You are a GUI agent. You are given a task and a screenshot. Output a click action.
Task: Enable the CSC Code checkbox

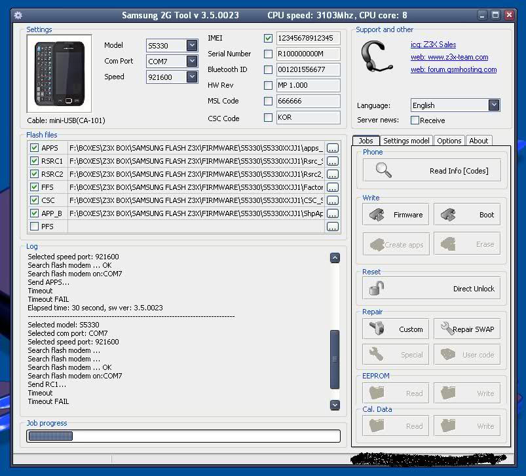(x=268, y=117)
